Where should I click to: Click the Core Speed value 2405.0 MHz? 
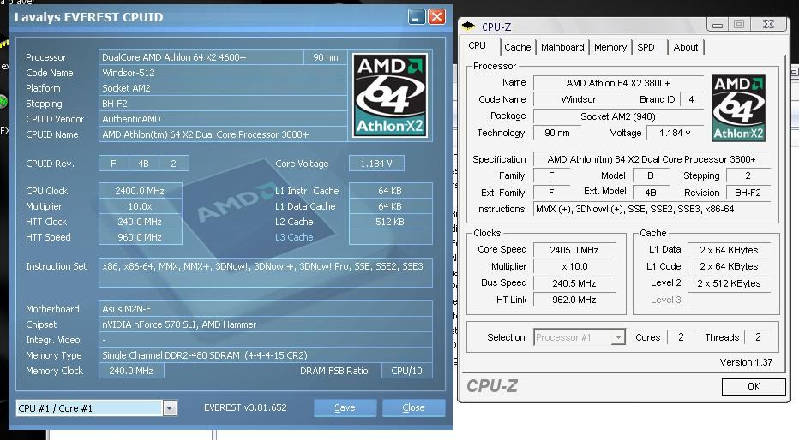(x=574, y=250)
